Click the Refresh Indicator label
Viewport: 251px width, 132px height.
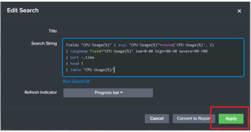[x=41, y=92]
